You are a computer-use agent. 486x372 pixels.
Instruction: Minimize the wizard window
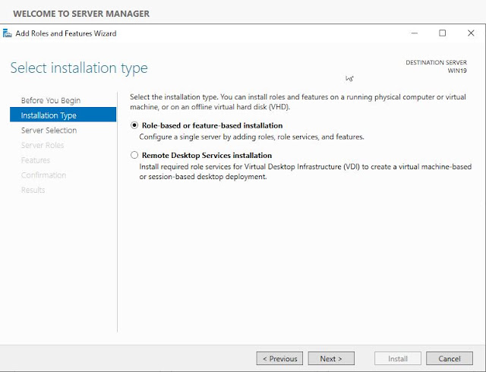[x=415, y=33]
